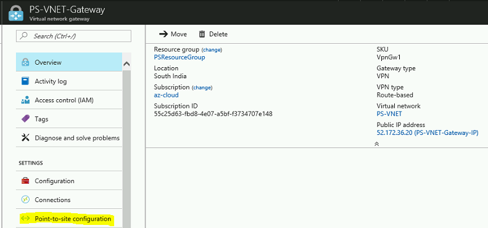
Task: Open Diagnose and solve problems
Action: (x=69, y=137)
